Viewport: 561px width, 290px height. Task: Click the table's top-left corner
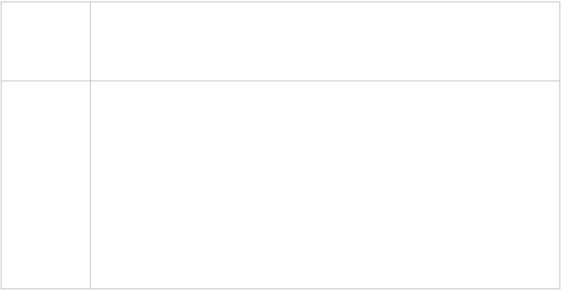[1, 2]
